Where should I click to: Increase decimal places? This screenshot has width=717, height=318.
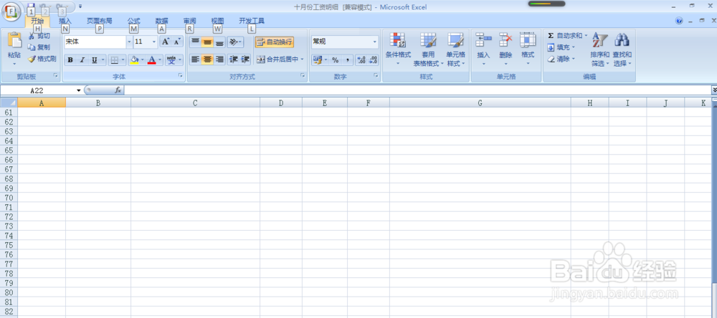361,60
